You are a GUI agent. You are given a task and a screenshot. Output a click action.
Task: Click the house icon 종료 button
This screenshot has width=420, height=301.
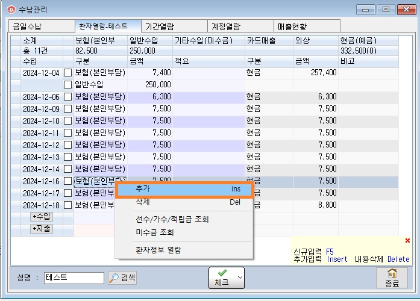click(x=392, y=278)
